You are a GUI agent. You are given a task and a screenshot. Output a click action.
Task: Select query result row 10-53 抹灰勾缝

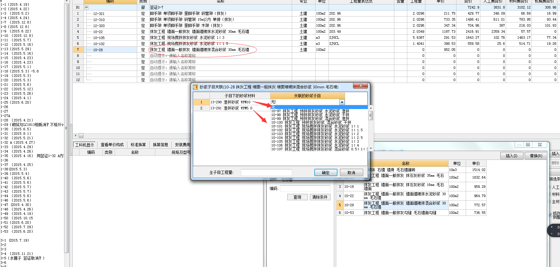point(411,213)
